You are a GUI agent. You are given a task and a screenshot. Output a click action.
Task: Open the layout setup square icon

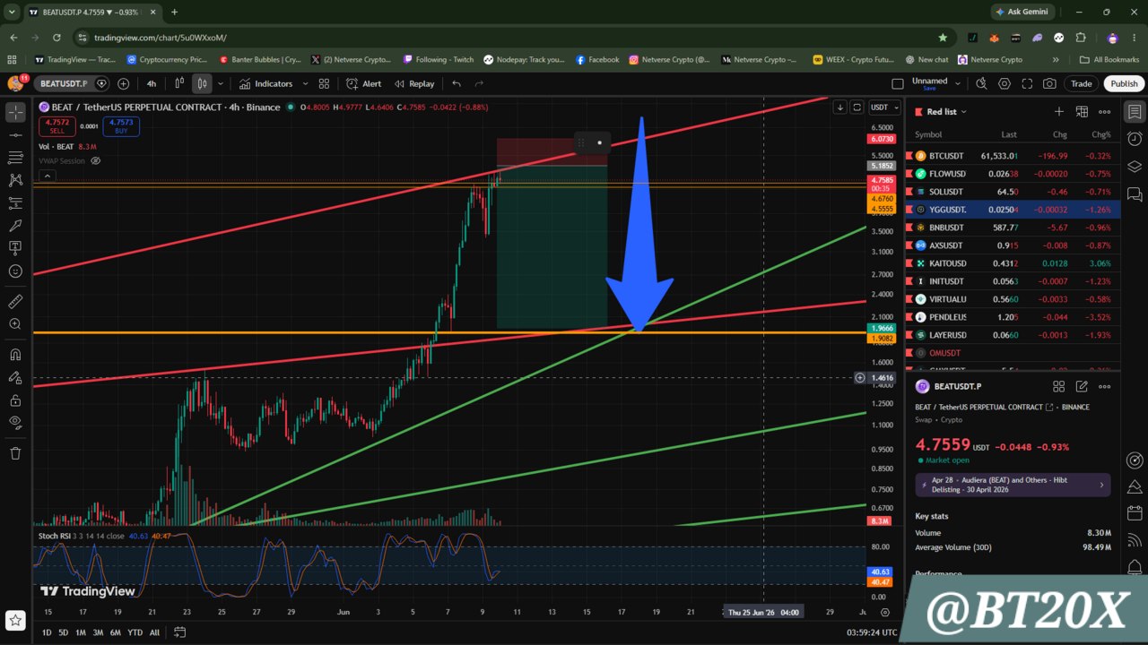click(898, 83)
